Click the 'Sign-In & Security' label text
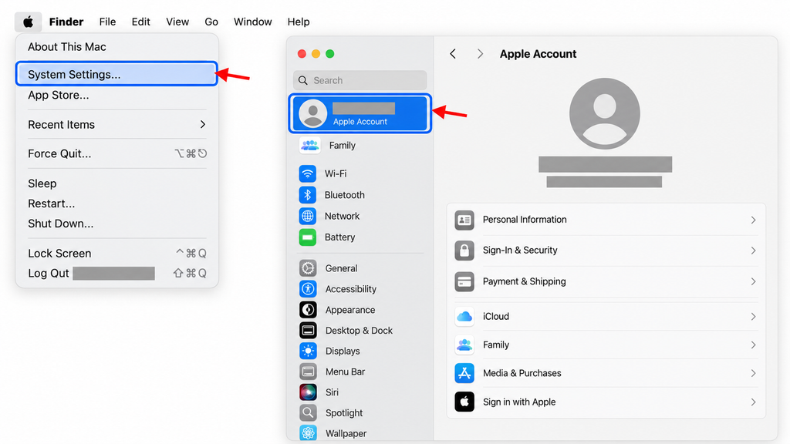 (520, 251)
